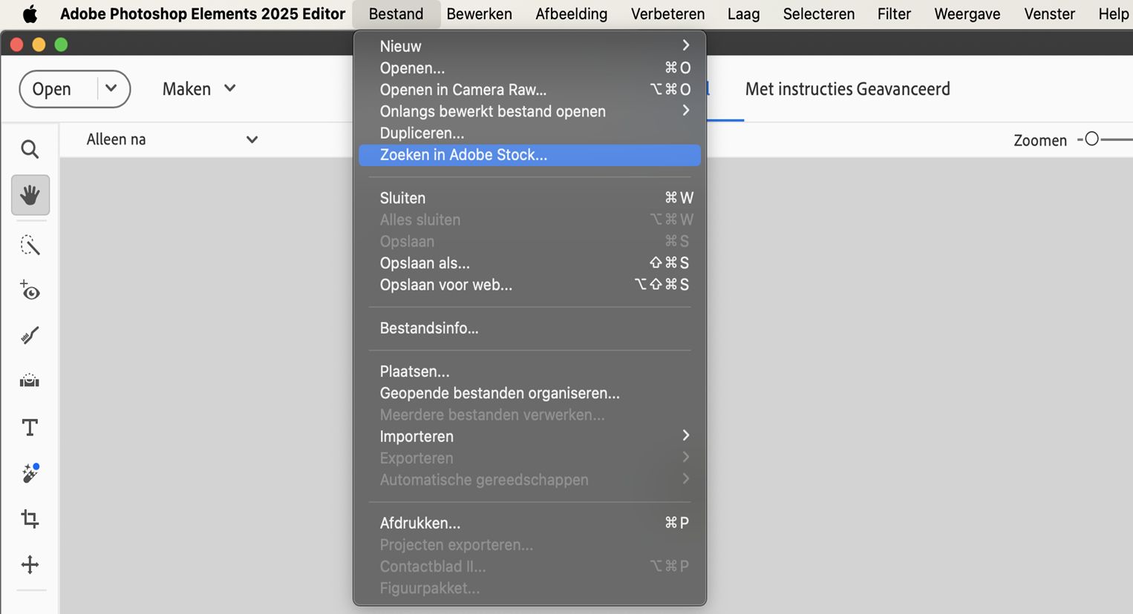Expand the Open button dropdown arrow
Viewport: 1133px width, 614px height.
(111, 88)
